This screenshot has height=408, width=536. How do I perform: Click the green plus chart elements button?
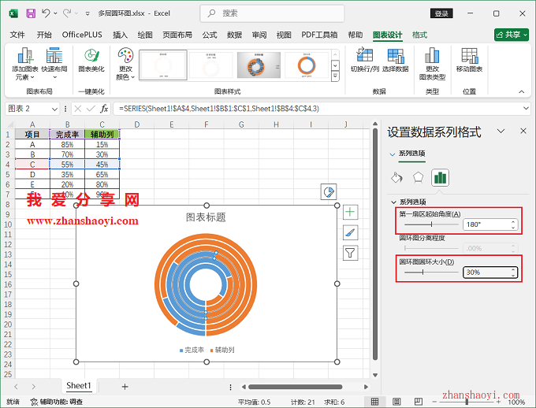[351, 212]
